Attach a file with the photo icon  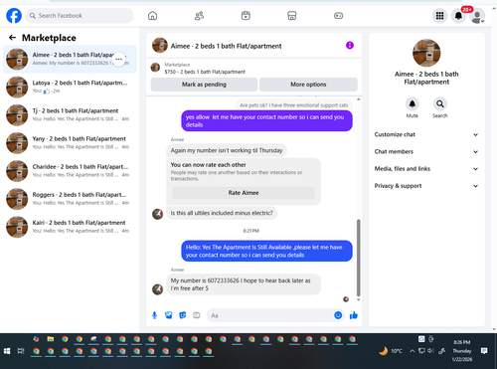tap(168, 315)
